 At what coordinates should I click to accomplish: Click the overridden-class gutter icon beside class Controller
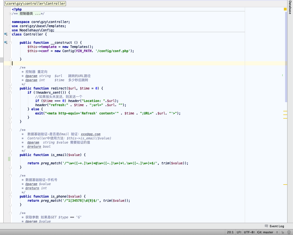(6, 34)
